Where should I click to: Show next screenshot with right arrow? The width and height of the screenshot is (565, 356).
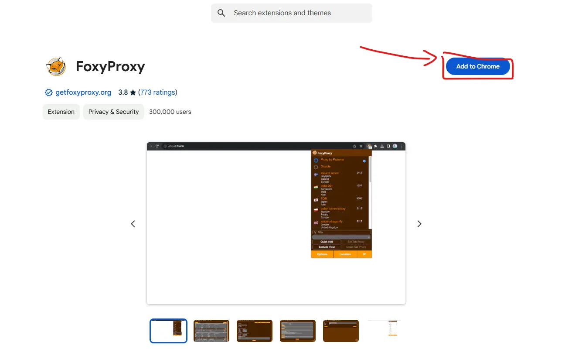419,224
